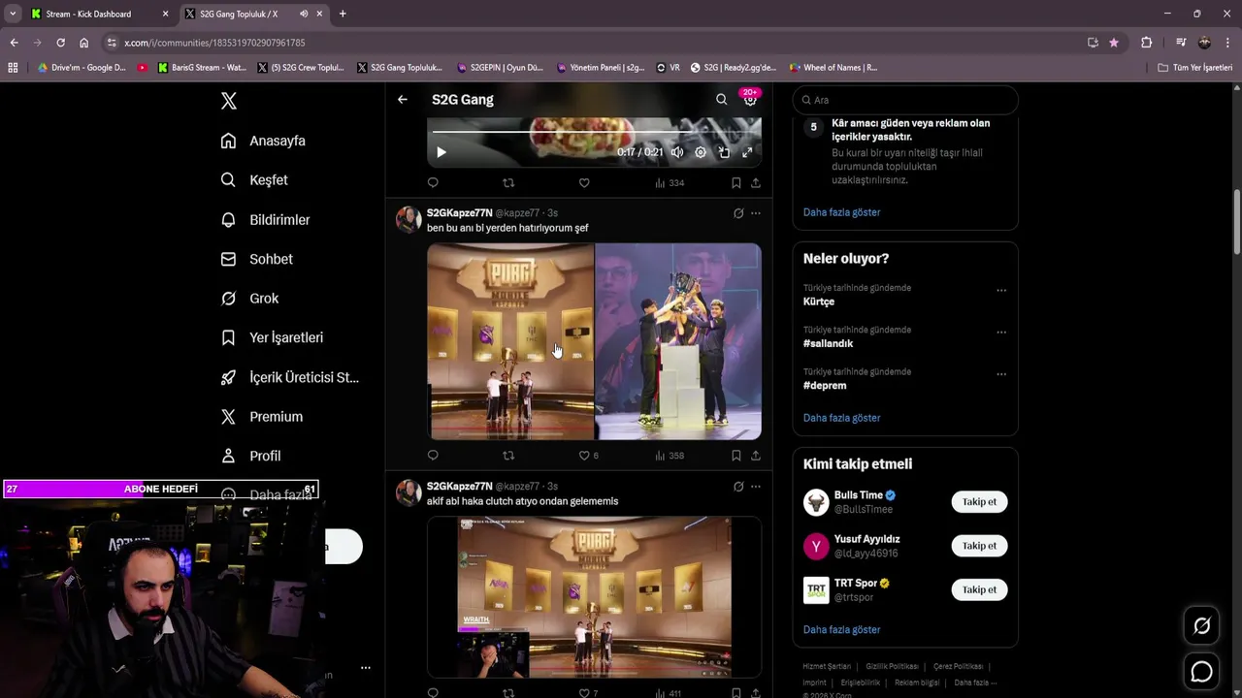The width and height of the screenshot is (1242, 698).
Task: Open Grok from the sidebar
Action: (x=249, y=299)
